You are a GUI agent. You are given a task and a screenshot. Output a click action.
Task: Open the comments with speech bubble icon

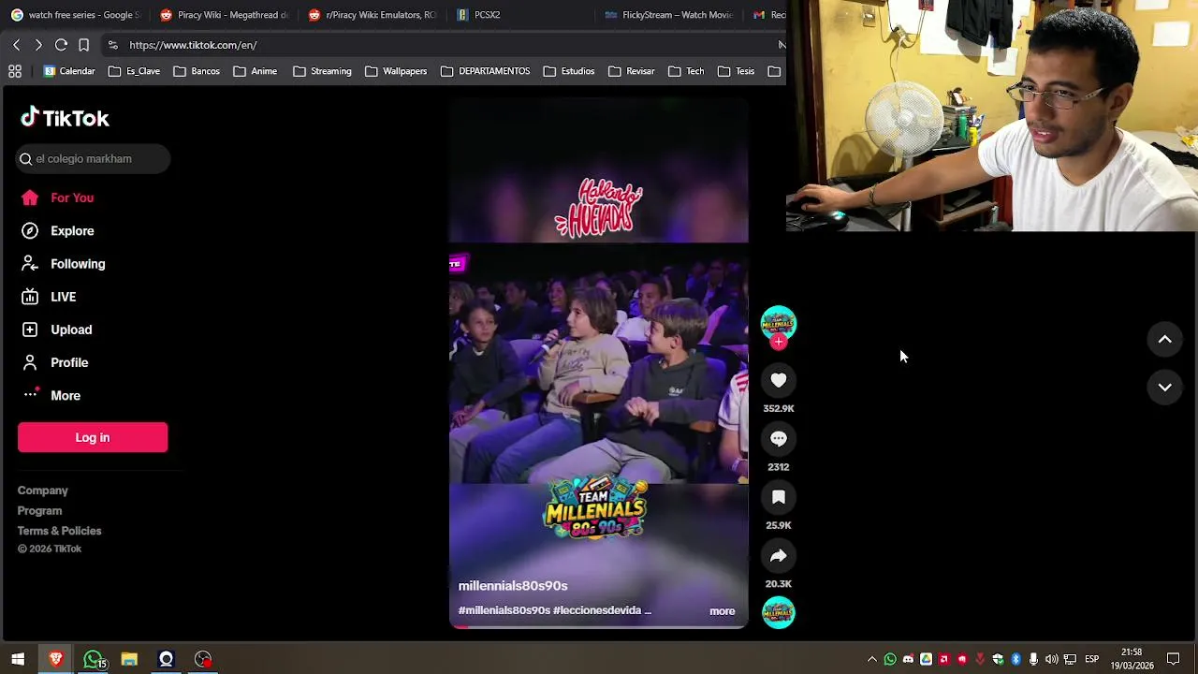(779, 438)
